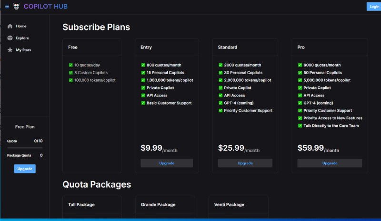Go to Explore in the sidebar
The width and height of the screenshot is (381, 221).
(22, 38)
